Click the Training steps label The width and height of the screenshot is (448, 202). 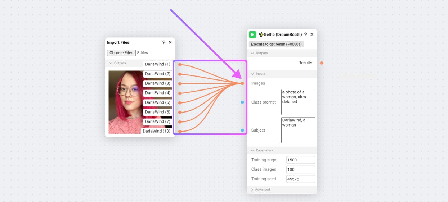[264, 160]
